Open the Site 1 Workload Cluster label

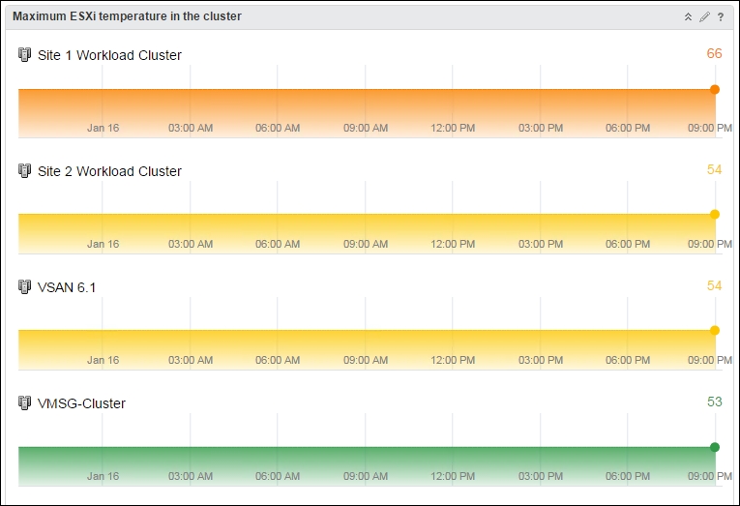click(x=109, y=55)
